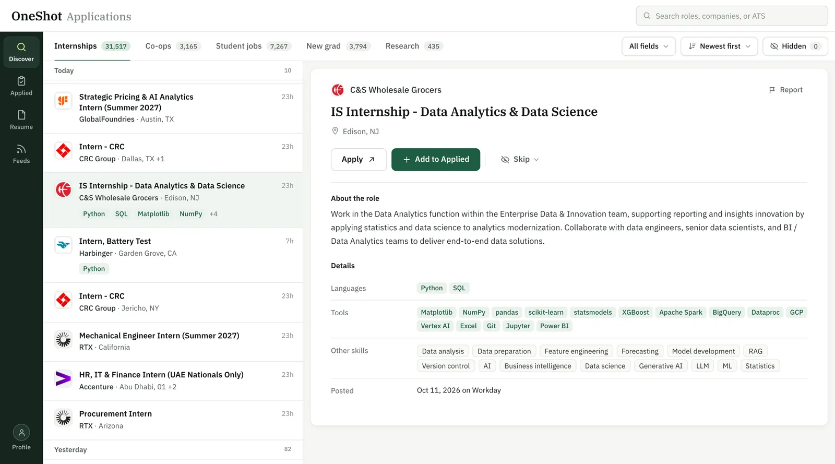Open the OneShot Applications home link
The width and height of the screenshot is (835, 464).
pyautogui.click(x=71, y=16)
